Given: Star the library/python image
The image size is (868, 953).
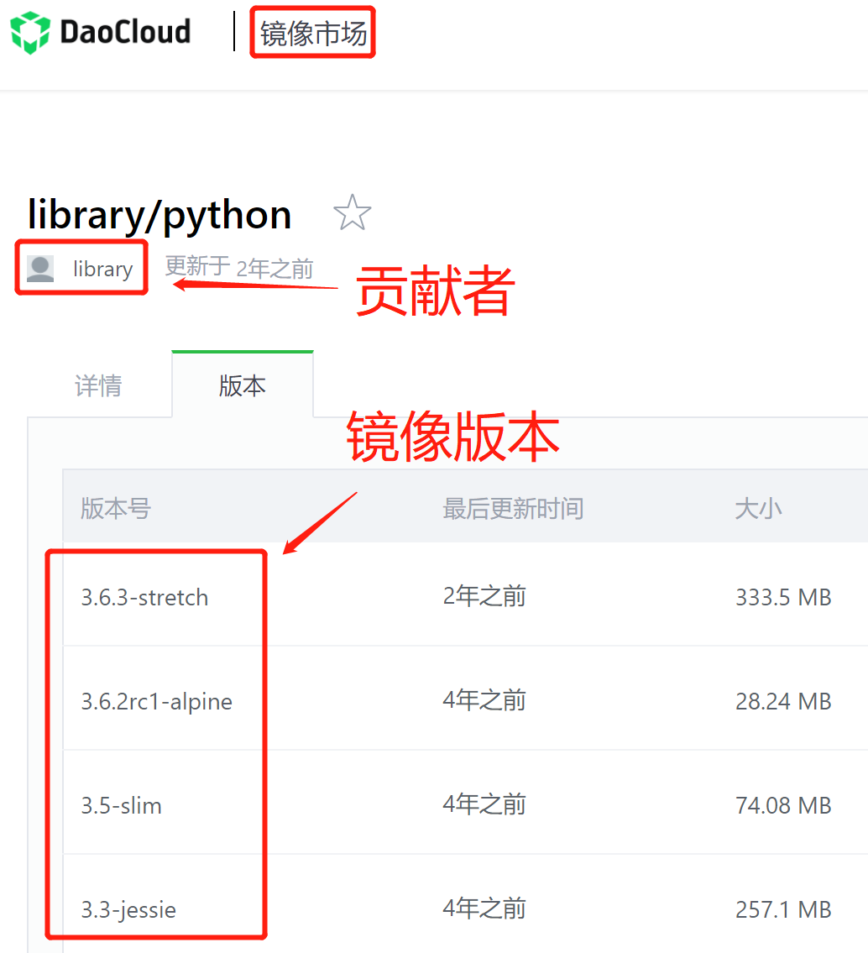Looking at the screenshot, I should click(352, 212).
